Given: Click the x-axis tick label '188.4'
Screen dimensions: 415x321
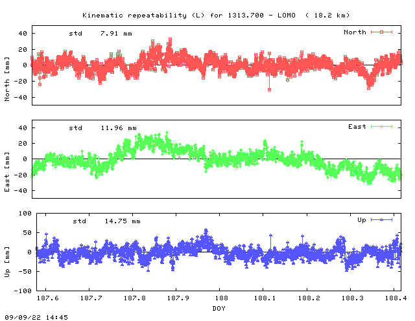Looking at the screenshot, I should pyautogui.click(x=396, y=298).
